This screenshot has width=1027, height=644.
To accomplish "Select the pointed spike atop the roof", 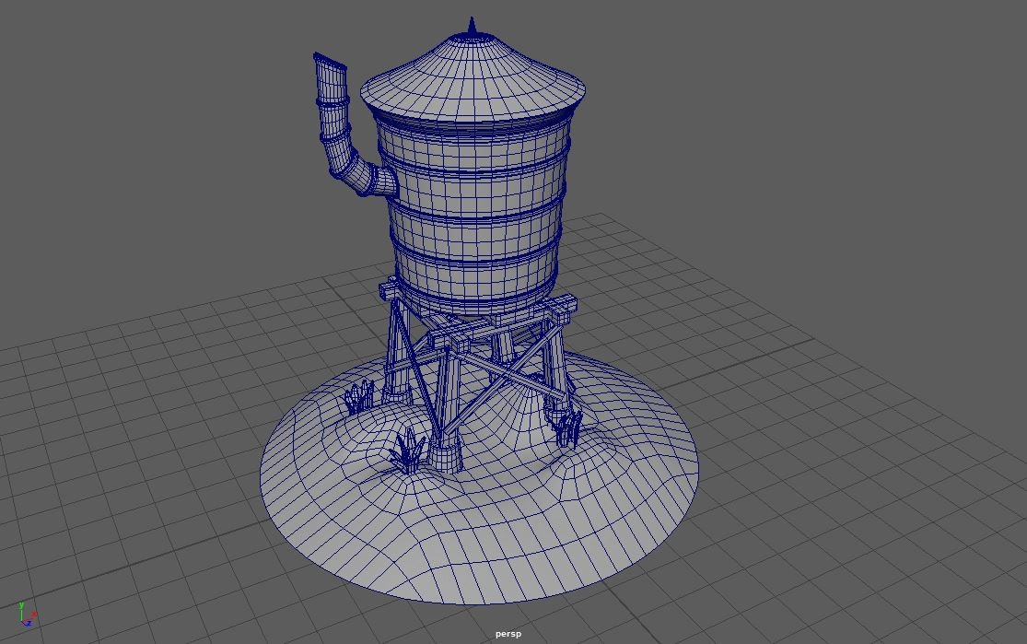I will tap(472, 27).
